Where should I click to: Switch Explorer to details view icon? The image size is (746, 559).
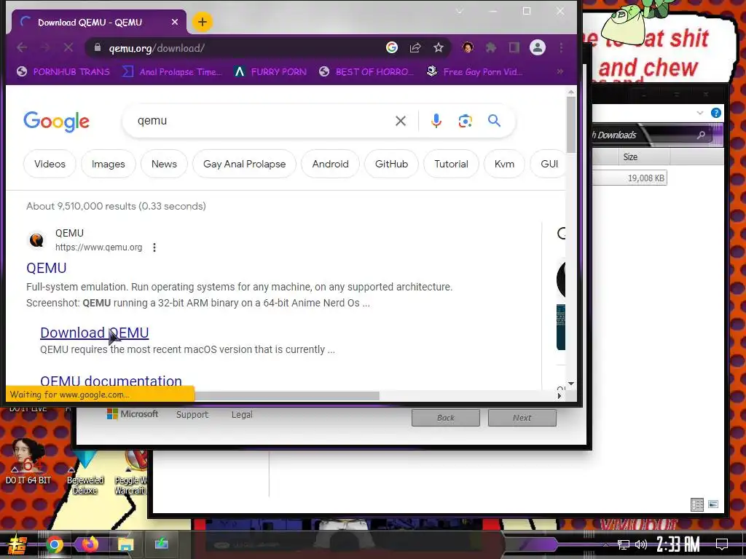697,504
